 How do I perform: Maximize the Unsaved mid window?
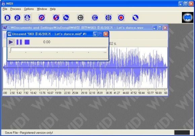pos(101,34)
